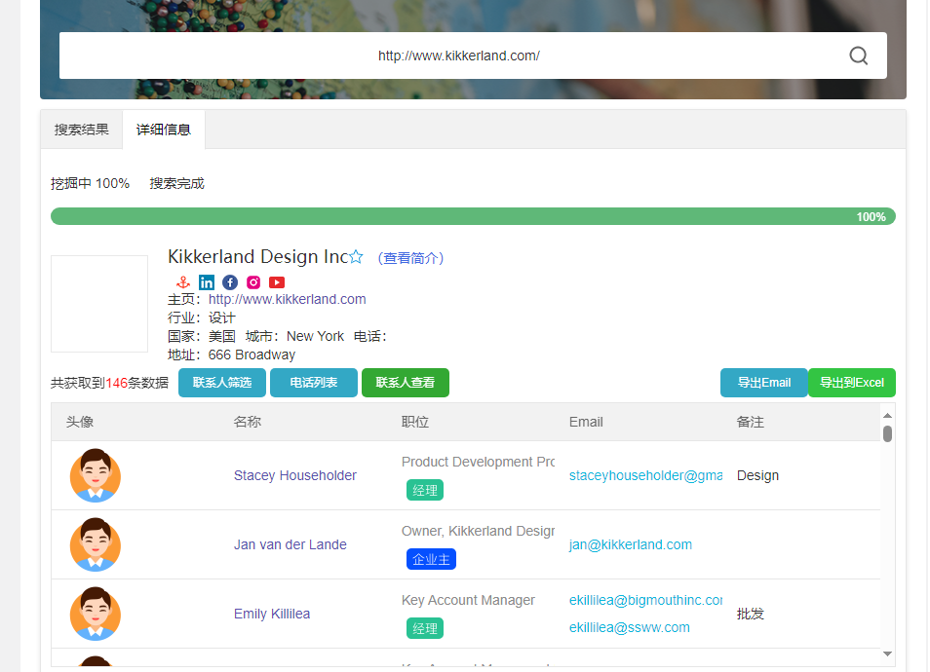Click the Product Development job title text
930x672 pixels.
[478, 462]
